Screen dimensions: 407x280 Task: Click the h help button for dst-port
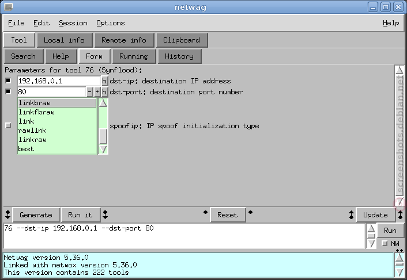click(104, 92)
